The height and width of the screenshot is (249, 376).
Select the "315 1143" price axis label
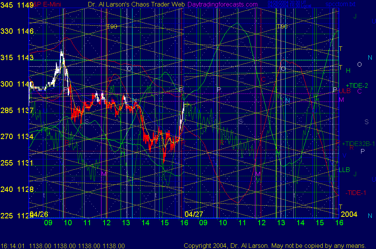pos(17,57)
